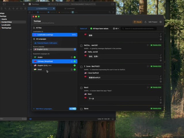Open the Source Language English (U.S.) dropdown
The image size is (184, 138).
pos(55,49)
